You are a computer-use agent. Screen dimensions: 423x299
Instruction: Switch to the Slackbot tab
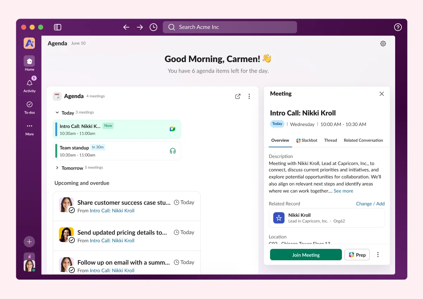[x=307, y=140]
